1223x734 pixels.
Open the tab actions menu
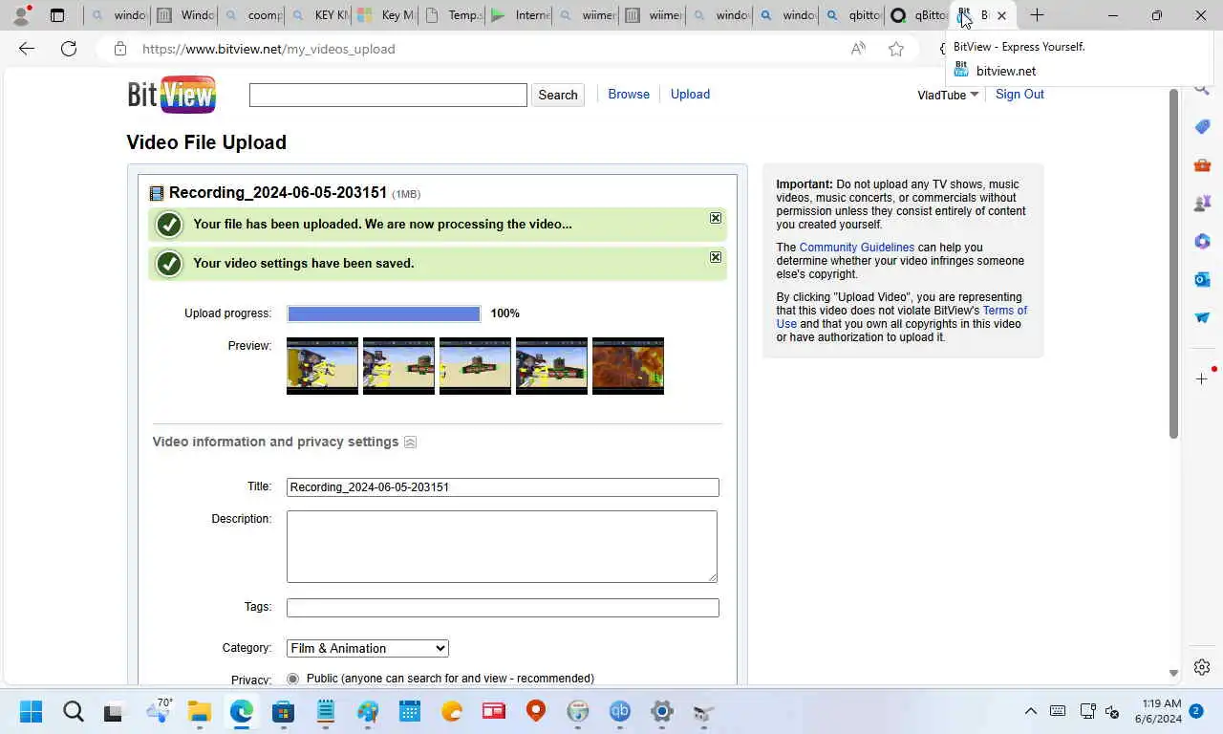coord(57,15)
